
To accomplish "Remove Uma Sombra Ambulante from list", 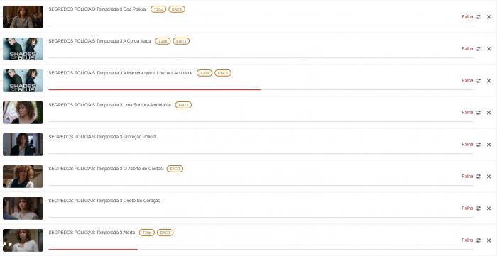I will click(488, 113).
